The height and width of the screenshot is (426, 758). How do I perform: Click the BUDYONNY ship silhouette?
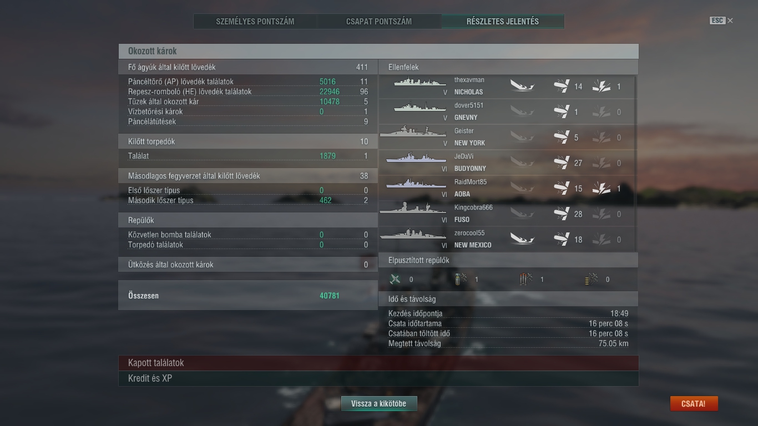point(417,159)
